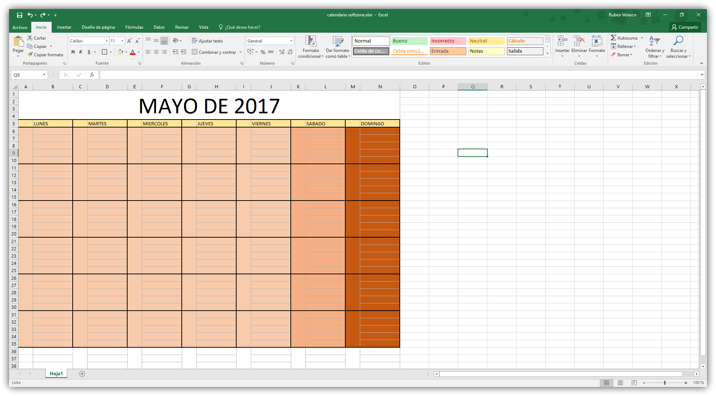Click the Eliminar celda icon
This screenshot has height=396, width=716.
pyautogui.click(x=580, y=41)
